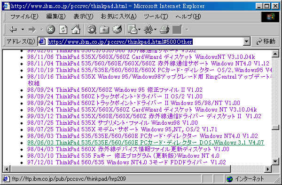Open the Search toolbar icon

92,29
